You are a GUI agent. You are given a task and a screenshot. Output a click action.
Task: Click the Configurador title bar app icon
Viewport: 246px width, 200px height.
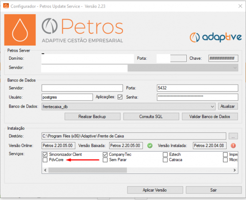pyautogui.click(x=6, y=6)
